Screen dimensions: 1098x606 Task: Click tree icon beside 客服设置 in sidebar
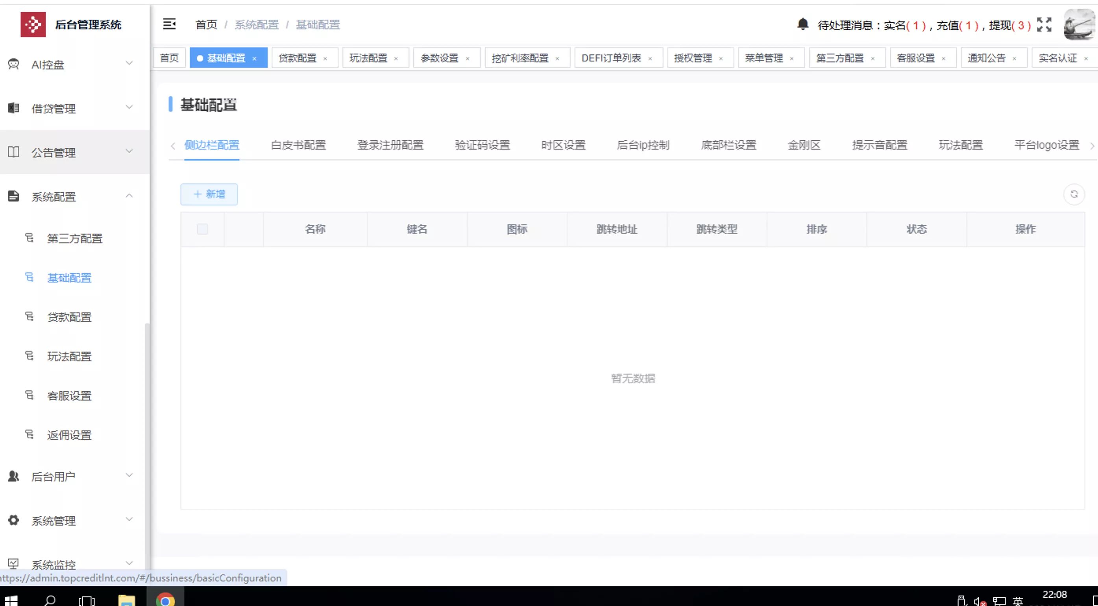pyautogui.click(x=30, y=395)
